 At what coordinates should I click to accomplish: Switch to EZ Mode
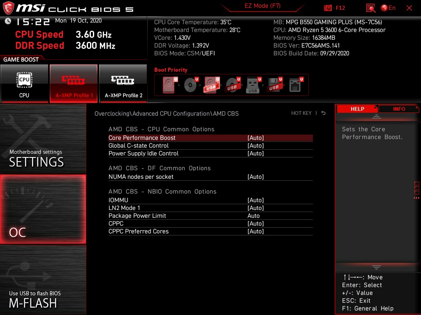[x=263, y=7]
